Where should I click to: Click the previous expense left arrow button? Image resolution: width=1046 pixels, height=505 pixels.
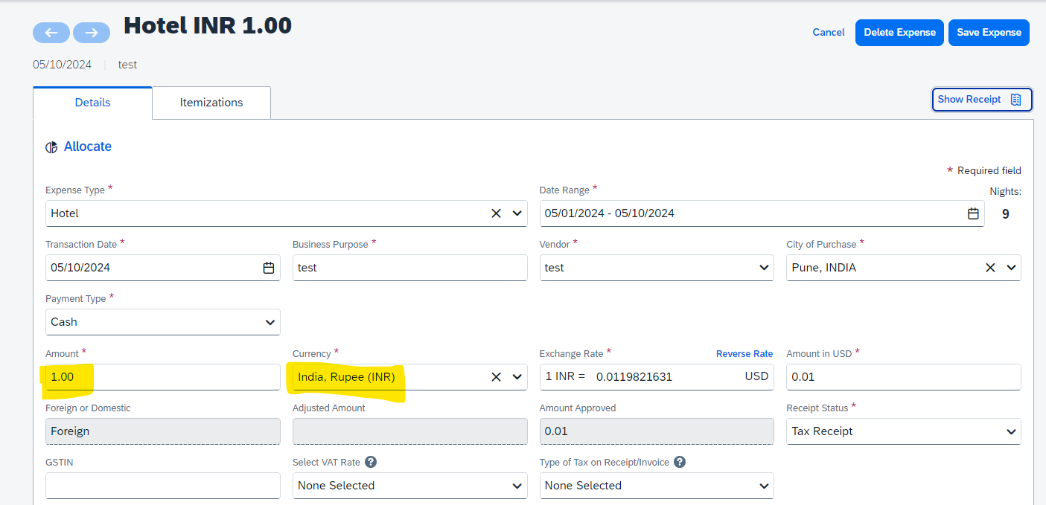(x=51, y=33)
